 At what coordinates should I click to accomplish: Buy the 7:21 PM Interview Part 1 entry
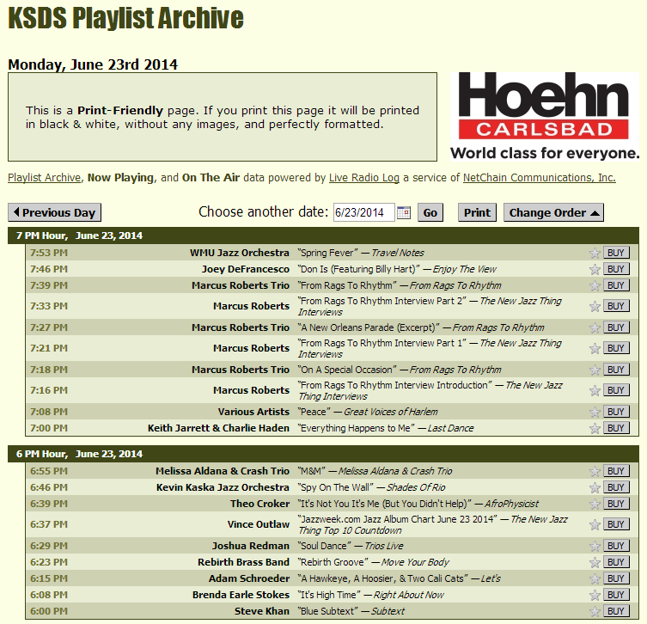616,348
